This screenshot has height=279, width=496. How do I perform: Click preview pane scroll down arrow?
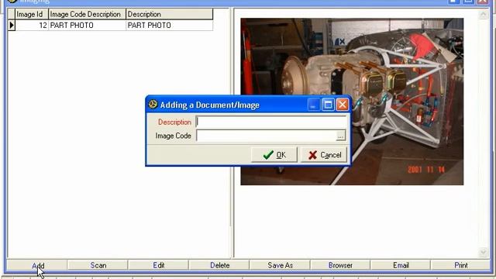point(483,253)
